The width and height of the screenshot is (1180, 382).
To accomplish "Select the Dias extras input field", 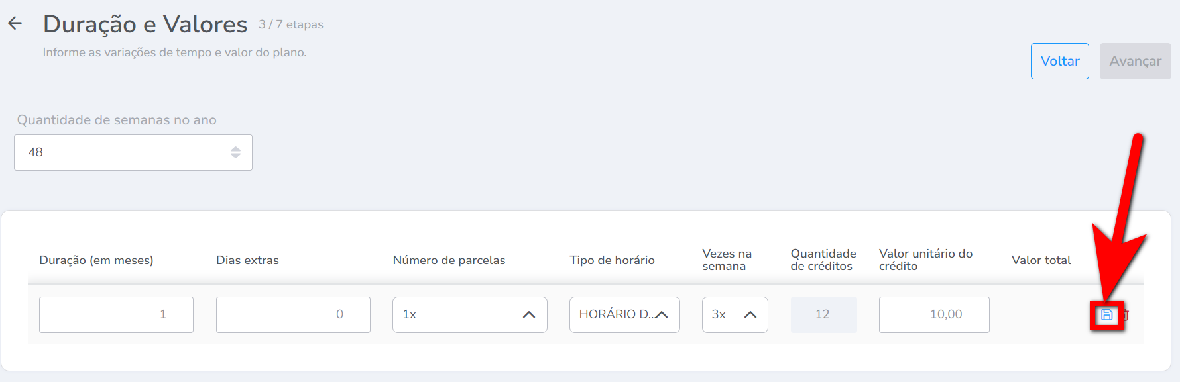I will point(293,314).
